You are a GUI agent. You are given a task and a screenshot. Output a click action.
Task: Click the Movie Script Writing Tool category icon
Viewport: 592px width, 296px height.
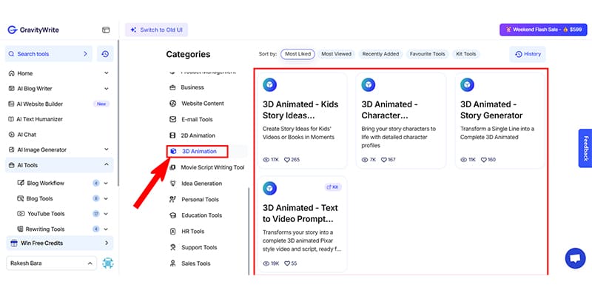[x=173, y=167]
